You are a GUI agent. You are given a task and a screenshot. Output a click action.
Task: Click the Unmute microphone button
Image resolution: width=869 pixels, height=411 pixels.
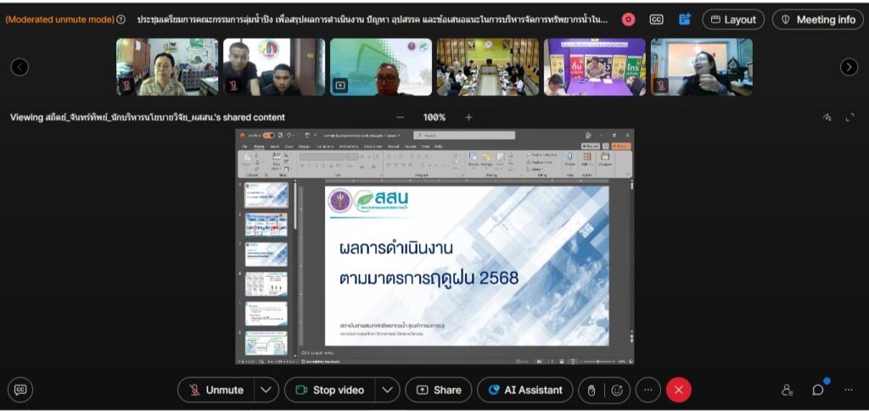(x=216, y=390)
